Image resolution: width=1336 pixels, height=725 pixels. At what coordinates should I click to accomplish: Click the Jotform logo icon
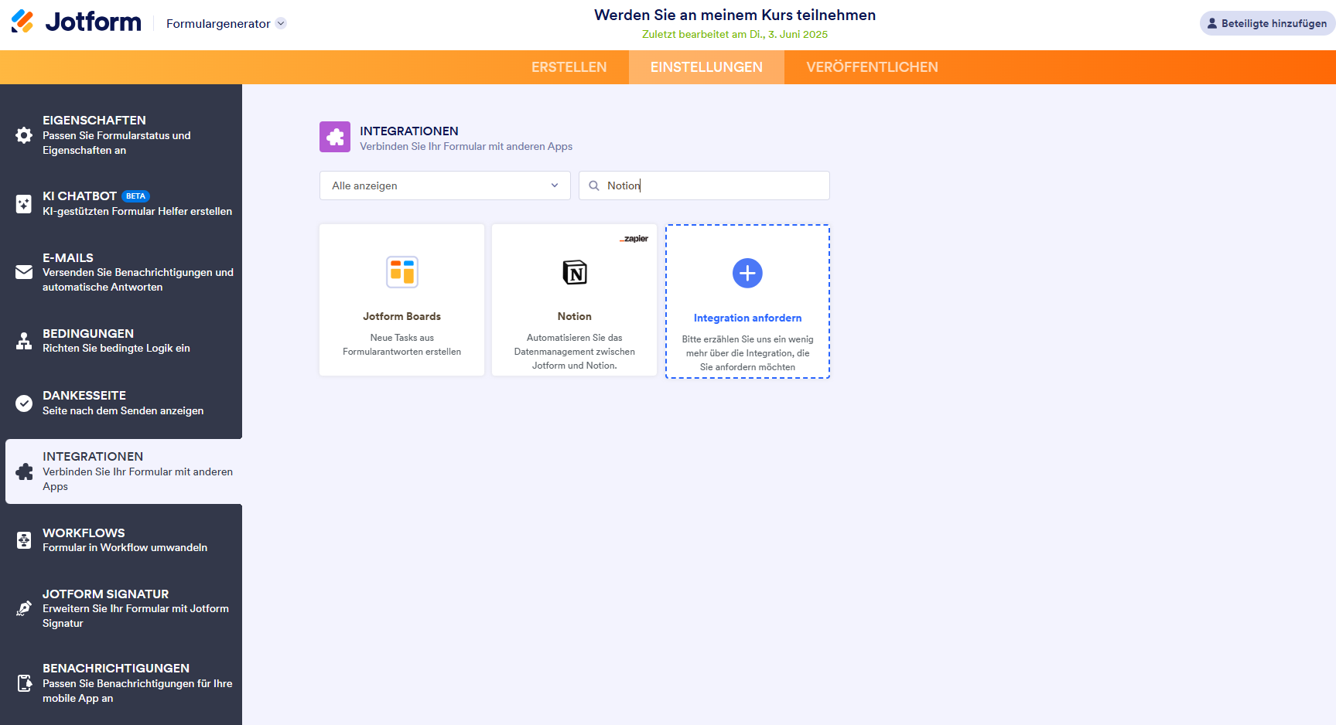click(22, 22)
